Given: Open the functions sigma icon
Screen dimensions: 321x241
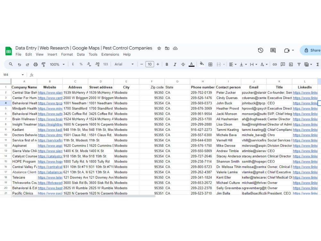Looking at the screenshot, I should 317,64.
